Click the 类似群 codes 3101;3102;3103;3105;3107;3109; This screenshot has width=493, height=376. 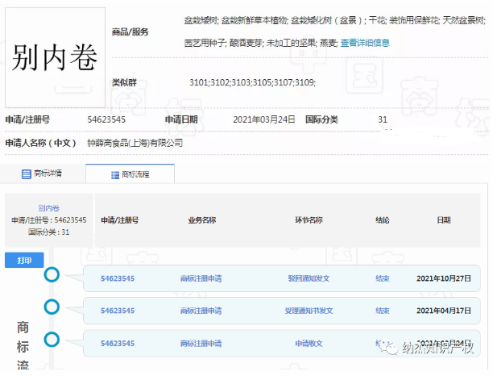252,82
